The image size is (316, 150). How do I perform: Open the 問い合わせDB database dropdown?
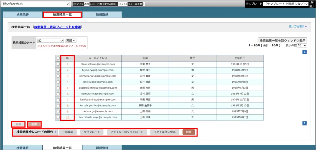(x=36, y=4)
